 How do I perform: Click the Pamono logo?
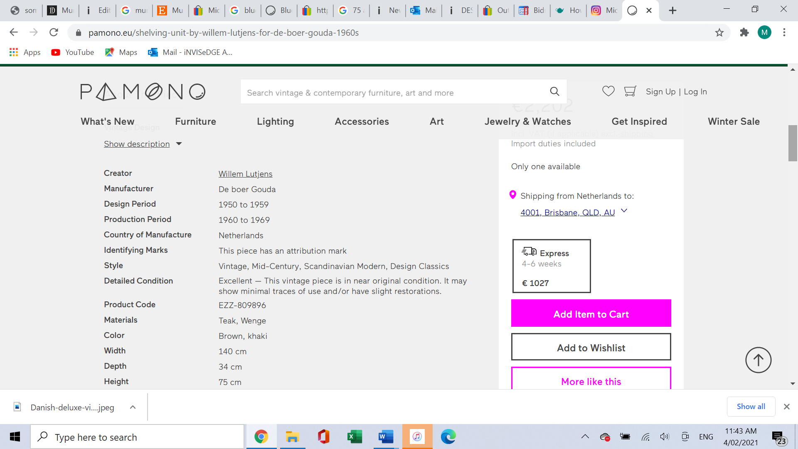(143, 92)
